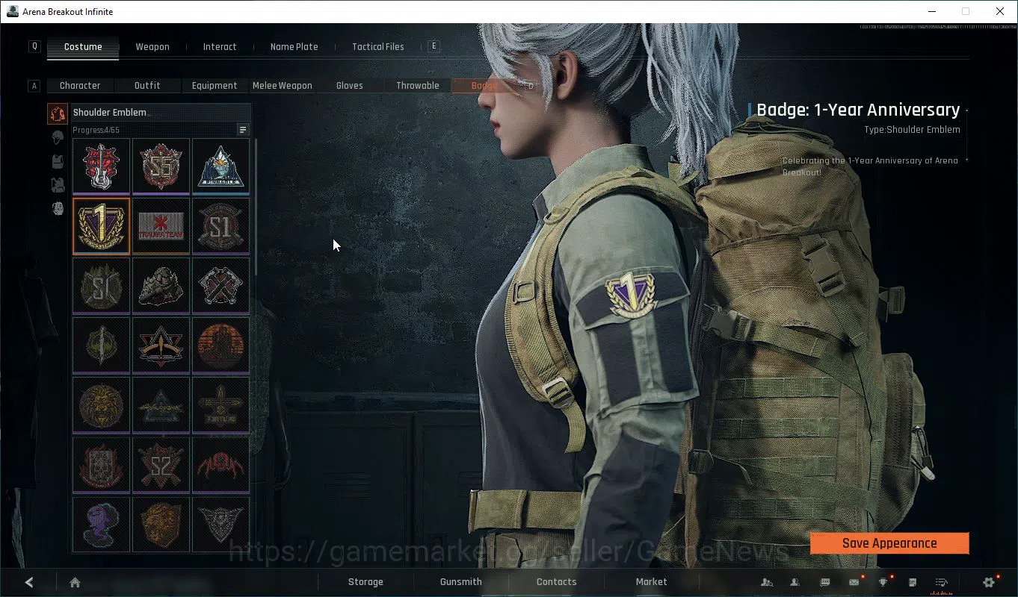Choose the crossed axes badge
Image resolution: width=1018 pixels, height=597 pixels.
point(220,286)
